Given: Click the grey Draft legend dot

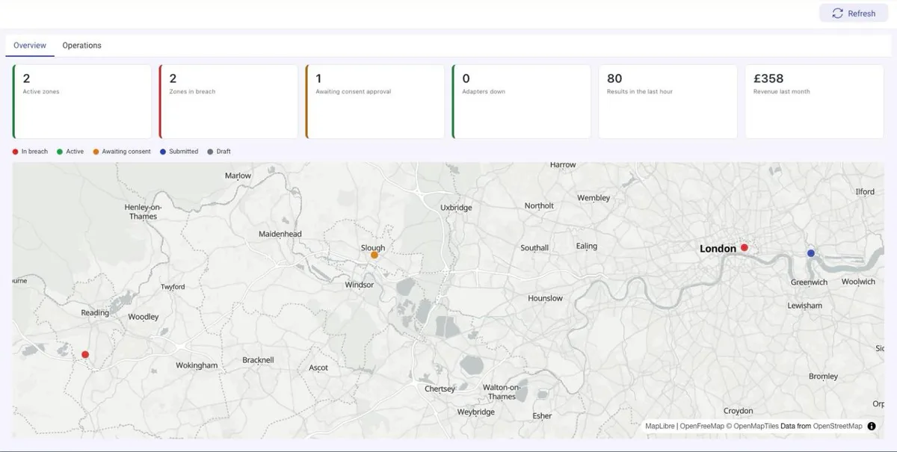Looking at the screenshot, I should [211, 152].
